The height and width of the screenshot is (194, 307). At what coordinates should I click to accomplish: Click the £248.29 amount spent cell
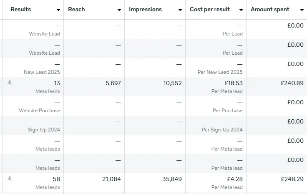pyautogui.click(x=292, y=179)
